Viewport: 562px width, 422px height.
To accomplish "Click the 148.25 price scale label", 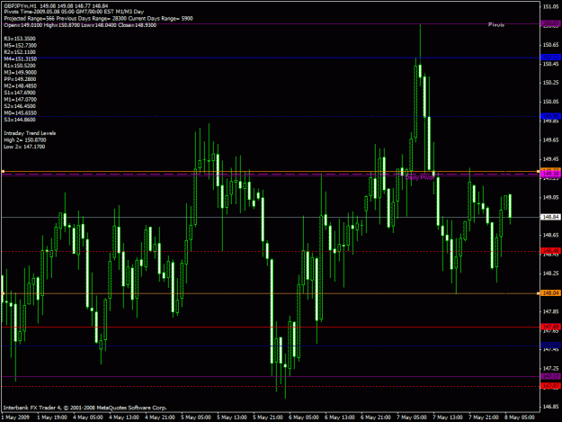I will 551,274.
